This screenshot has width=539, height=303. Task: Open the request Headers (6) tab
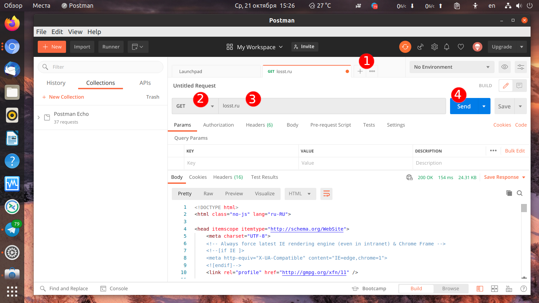tap(259, 125)
